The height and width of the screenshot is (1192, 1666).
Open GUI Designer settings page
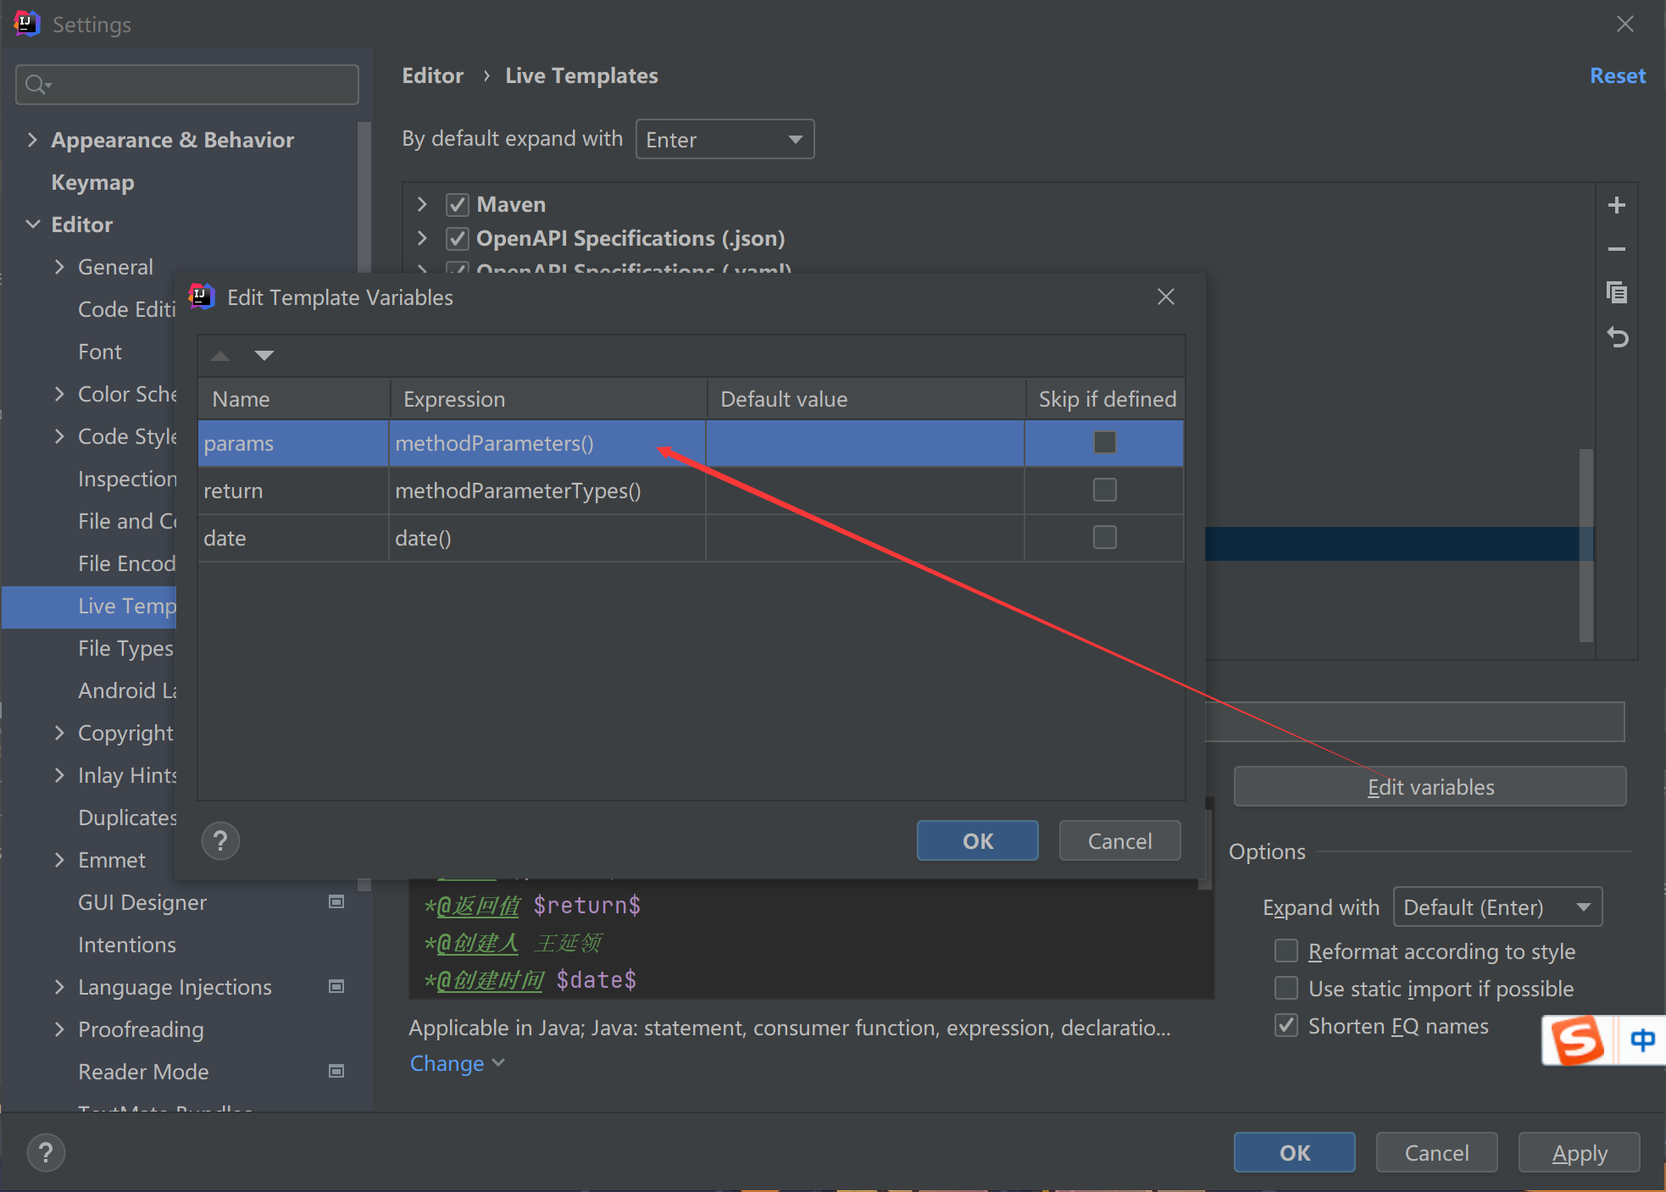click(142, 902)
